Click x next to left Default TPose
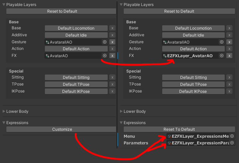 pos(112,84)
